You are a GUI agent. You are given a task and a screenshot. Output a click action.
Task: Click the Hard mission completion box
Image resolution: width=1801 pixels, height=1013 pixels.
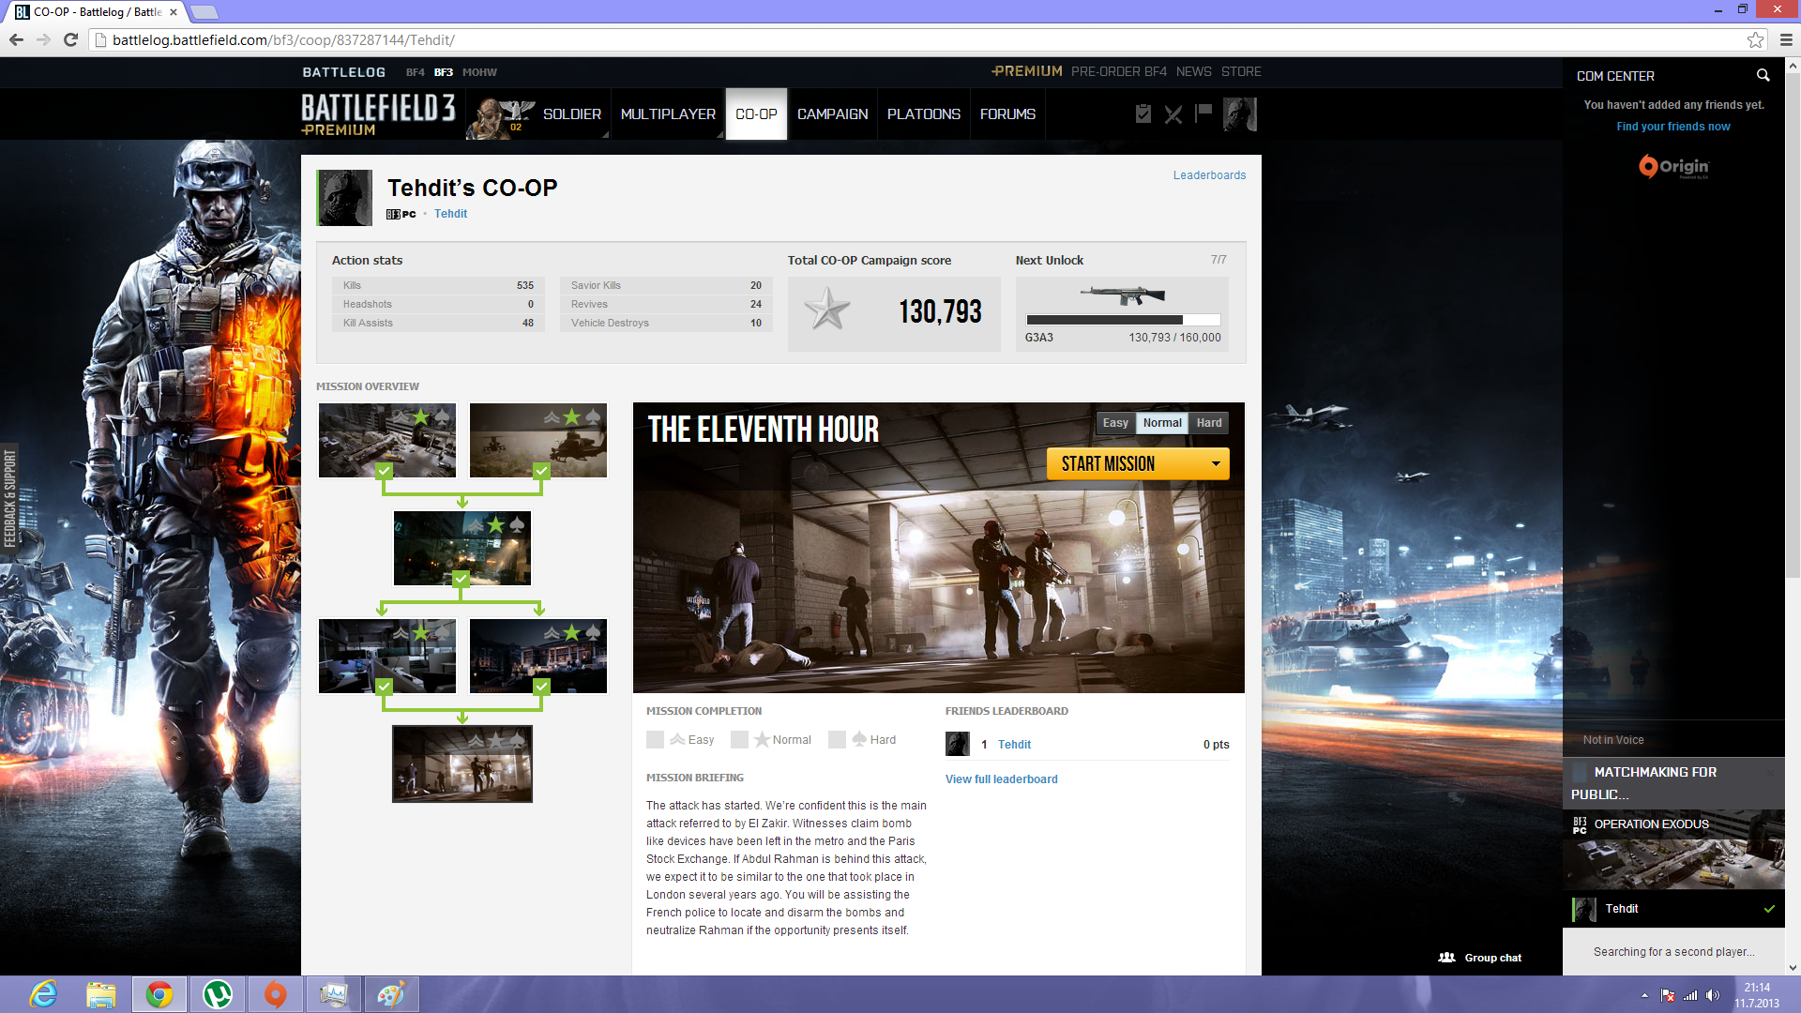tap(837, 740)
